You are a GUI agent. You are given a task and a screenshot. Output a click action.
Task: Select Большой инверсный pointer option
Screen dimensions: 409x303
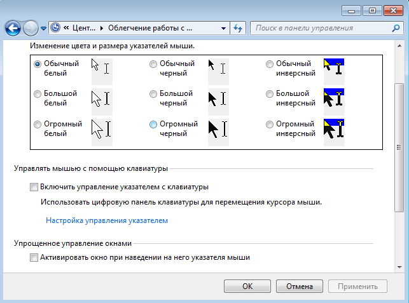[270, 94]
